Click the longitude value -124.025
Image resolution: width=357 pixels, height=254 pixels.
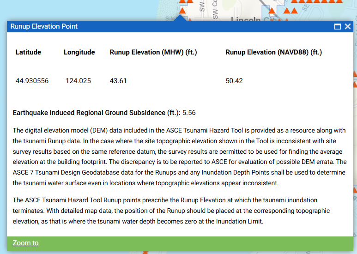[x=77, y=81]
